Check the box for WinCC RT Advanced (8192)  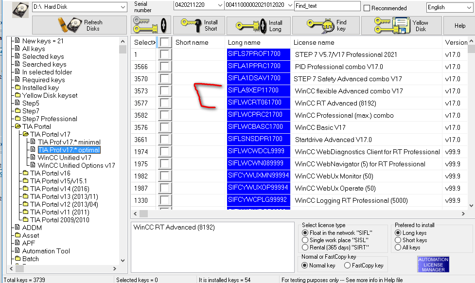(x=164, y=103)
